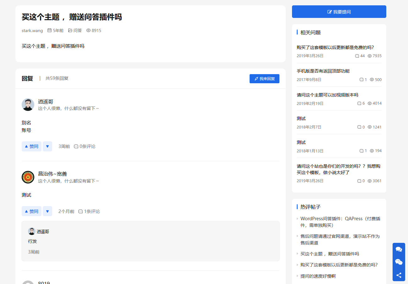Click comment icon beside 1条评论

coord(80,211)
